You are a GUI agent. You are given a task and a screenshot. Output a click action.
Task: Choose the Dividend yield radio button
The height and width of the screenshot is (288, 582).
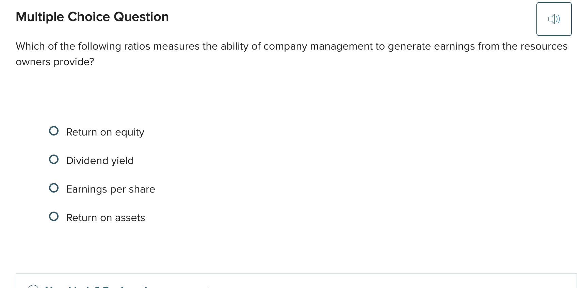(x=54, y=160)
